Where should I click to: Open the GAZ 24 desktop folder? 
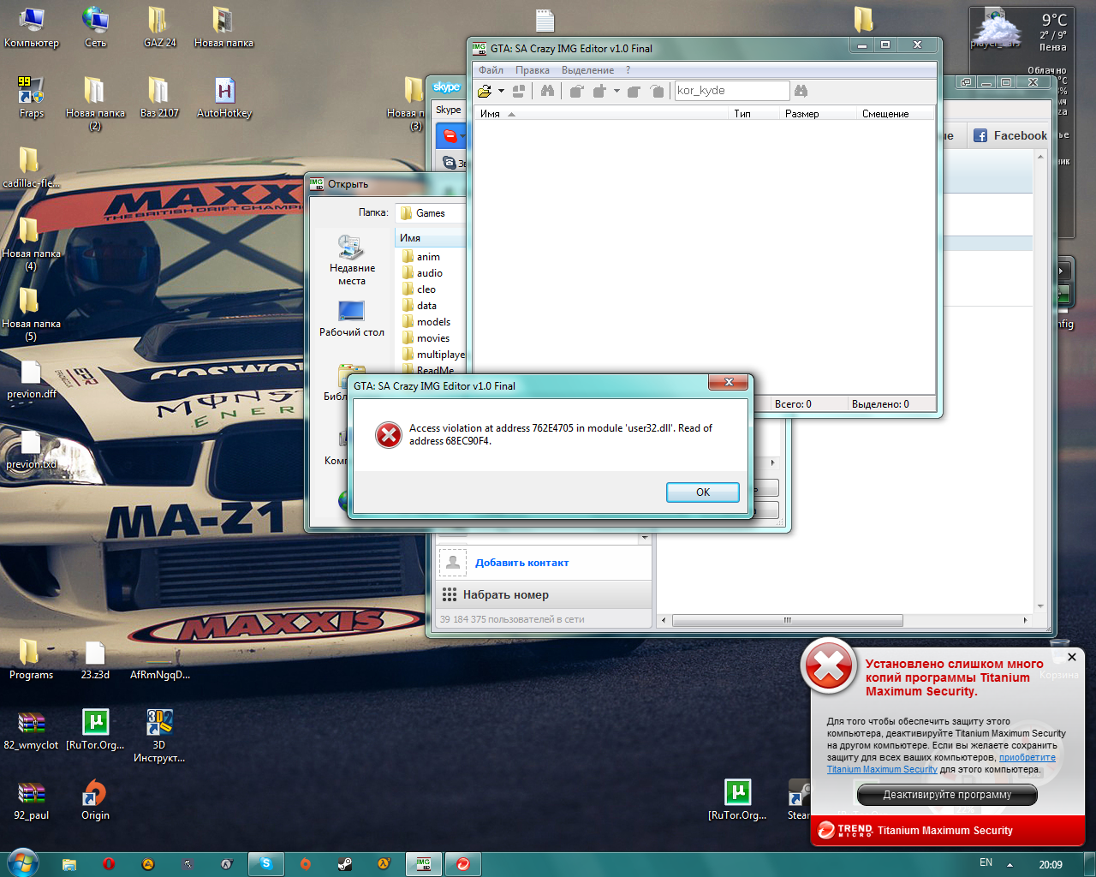click(159, 28)
